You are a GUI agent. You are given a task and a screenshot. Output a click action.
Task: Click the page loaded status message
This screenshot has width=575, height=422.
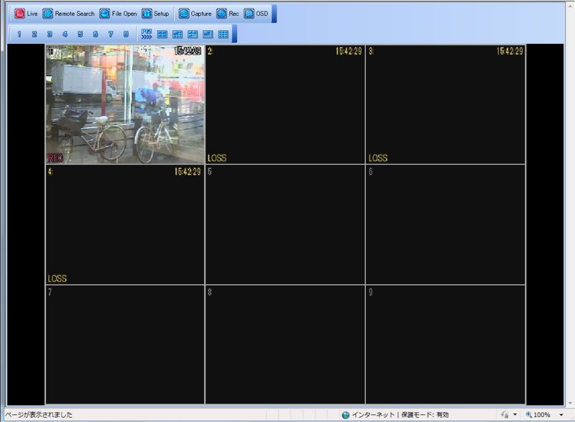pos(39,415)
